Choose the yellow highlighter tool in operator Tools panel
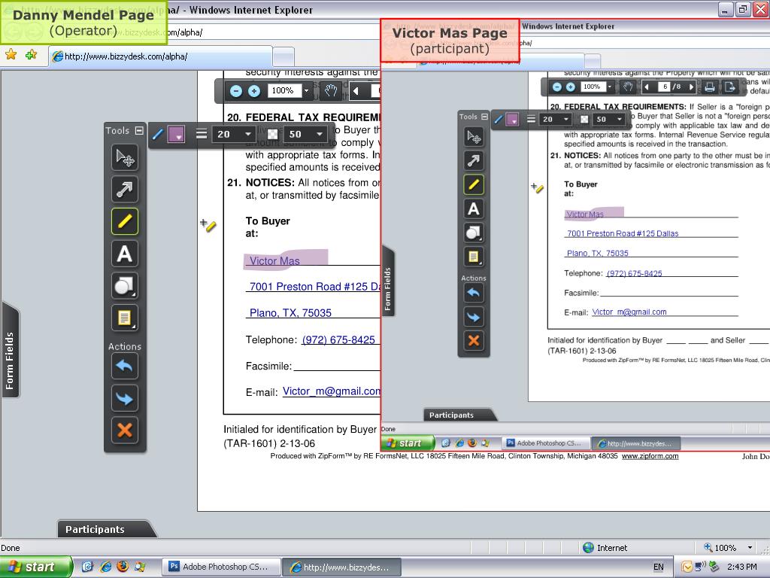770x578 pixels. [125, 221]
